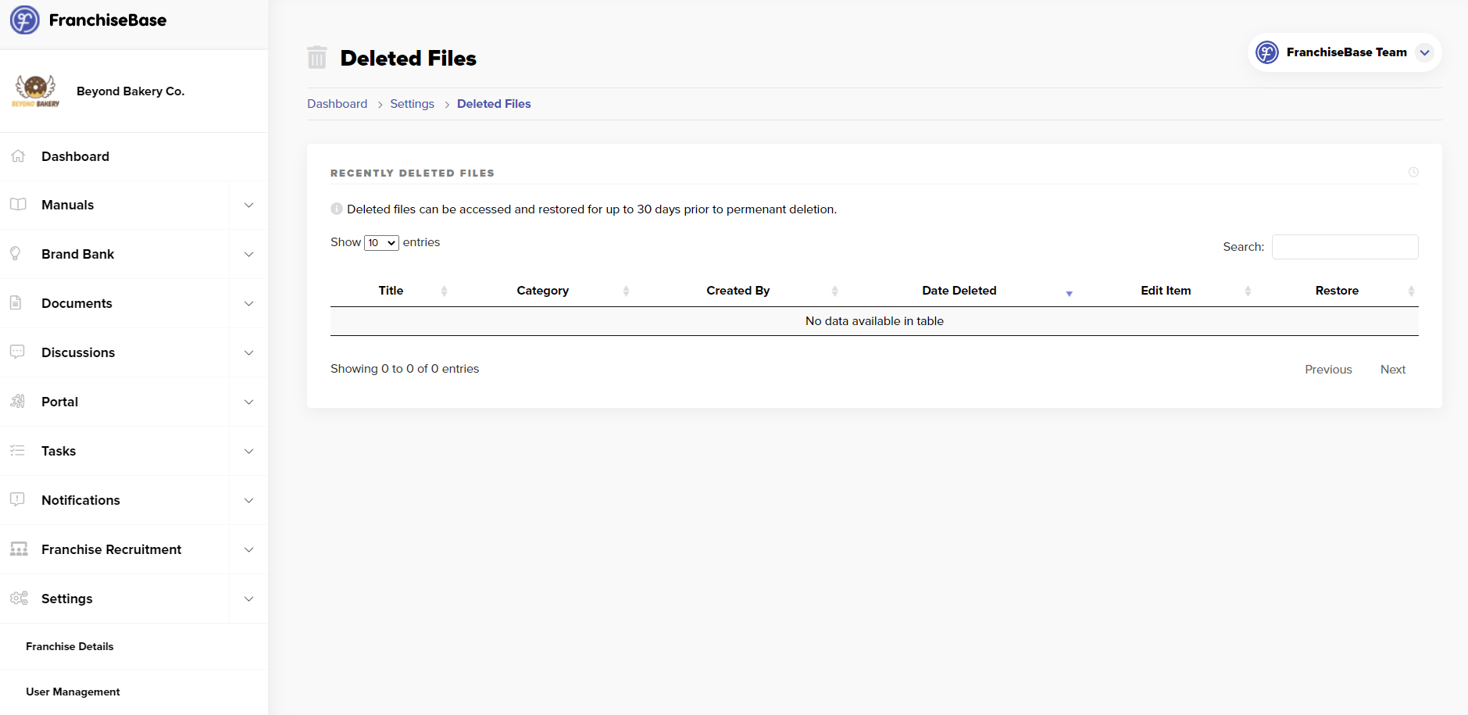Click the Search input field

tap(1345, 247)
